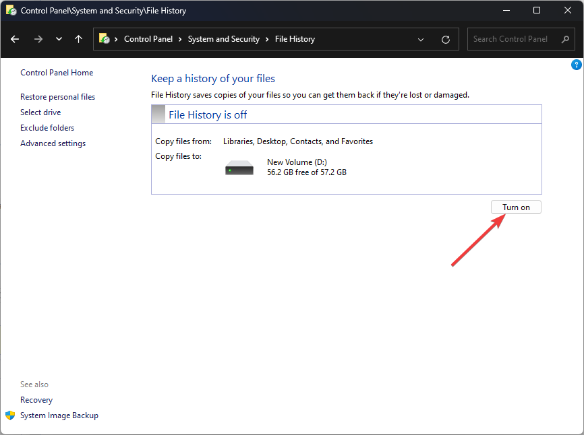Click the Forward navigation arrow

38,39
